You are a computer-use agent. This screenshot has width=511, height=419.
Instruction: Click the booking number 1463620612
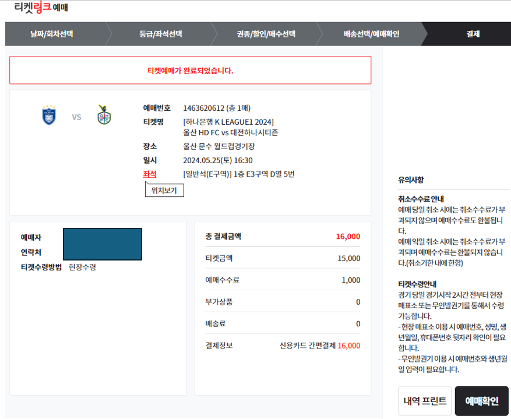click(204, 108)
